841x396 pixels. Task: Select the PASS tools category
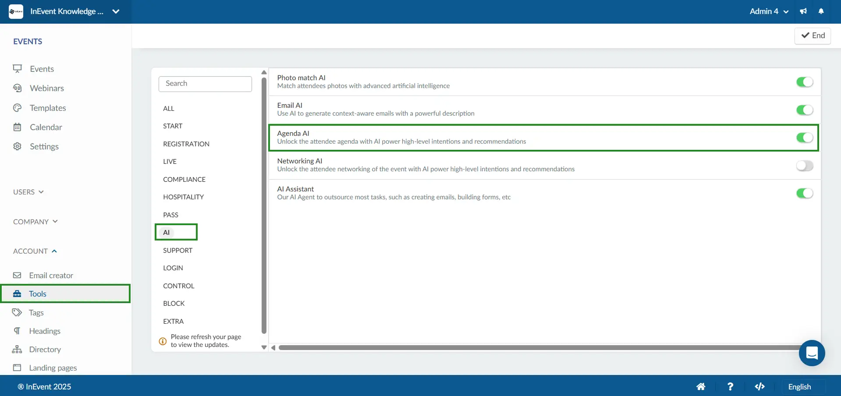click(x=171, y=215)
